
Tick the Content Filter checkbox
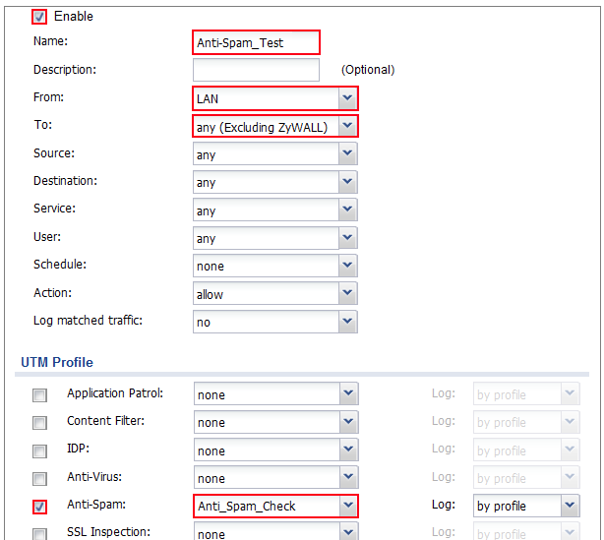coord(40,423)
